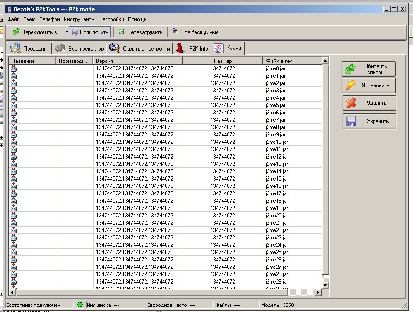Click the Все бесшумные toolbar button

[195, 32]
